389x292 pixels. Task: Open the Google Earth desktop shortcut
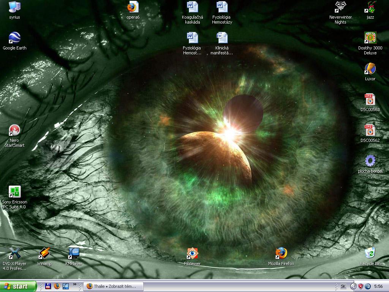click(x=14, y=38)
